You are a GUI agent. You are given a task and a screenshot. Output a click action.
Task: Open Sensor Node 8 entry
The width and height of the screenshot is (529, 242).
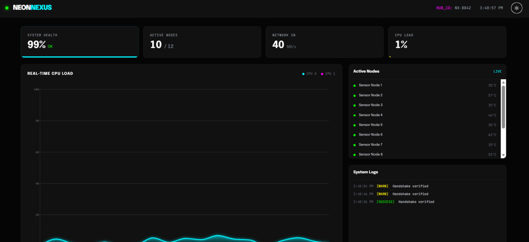[x=370, y=154]
